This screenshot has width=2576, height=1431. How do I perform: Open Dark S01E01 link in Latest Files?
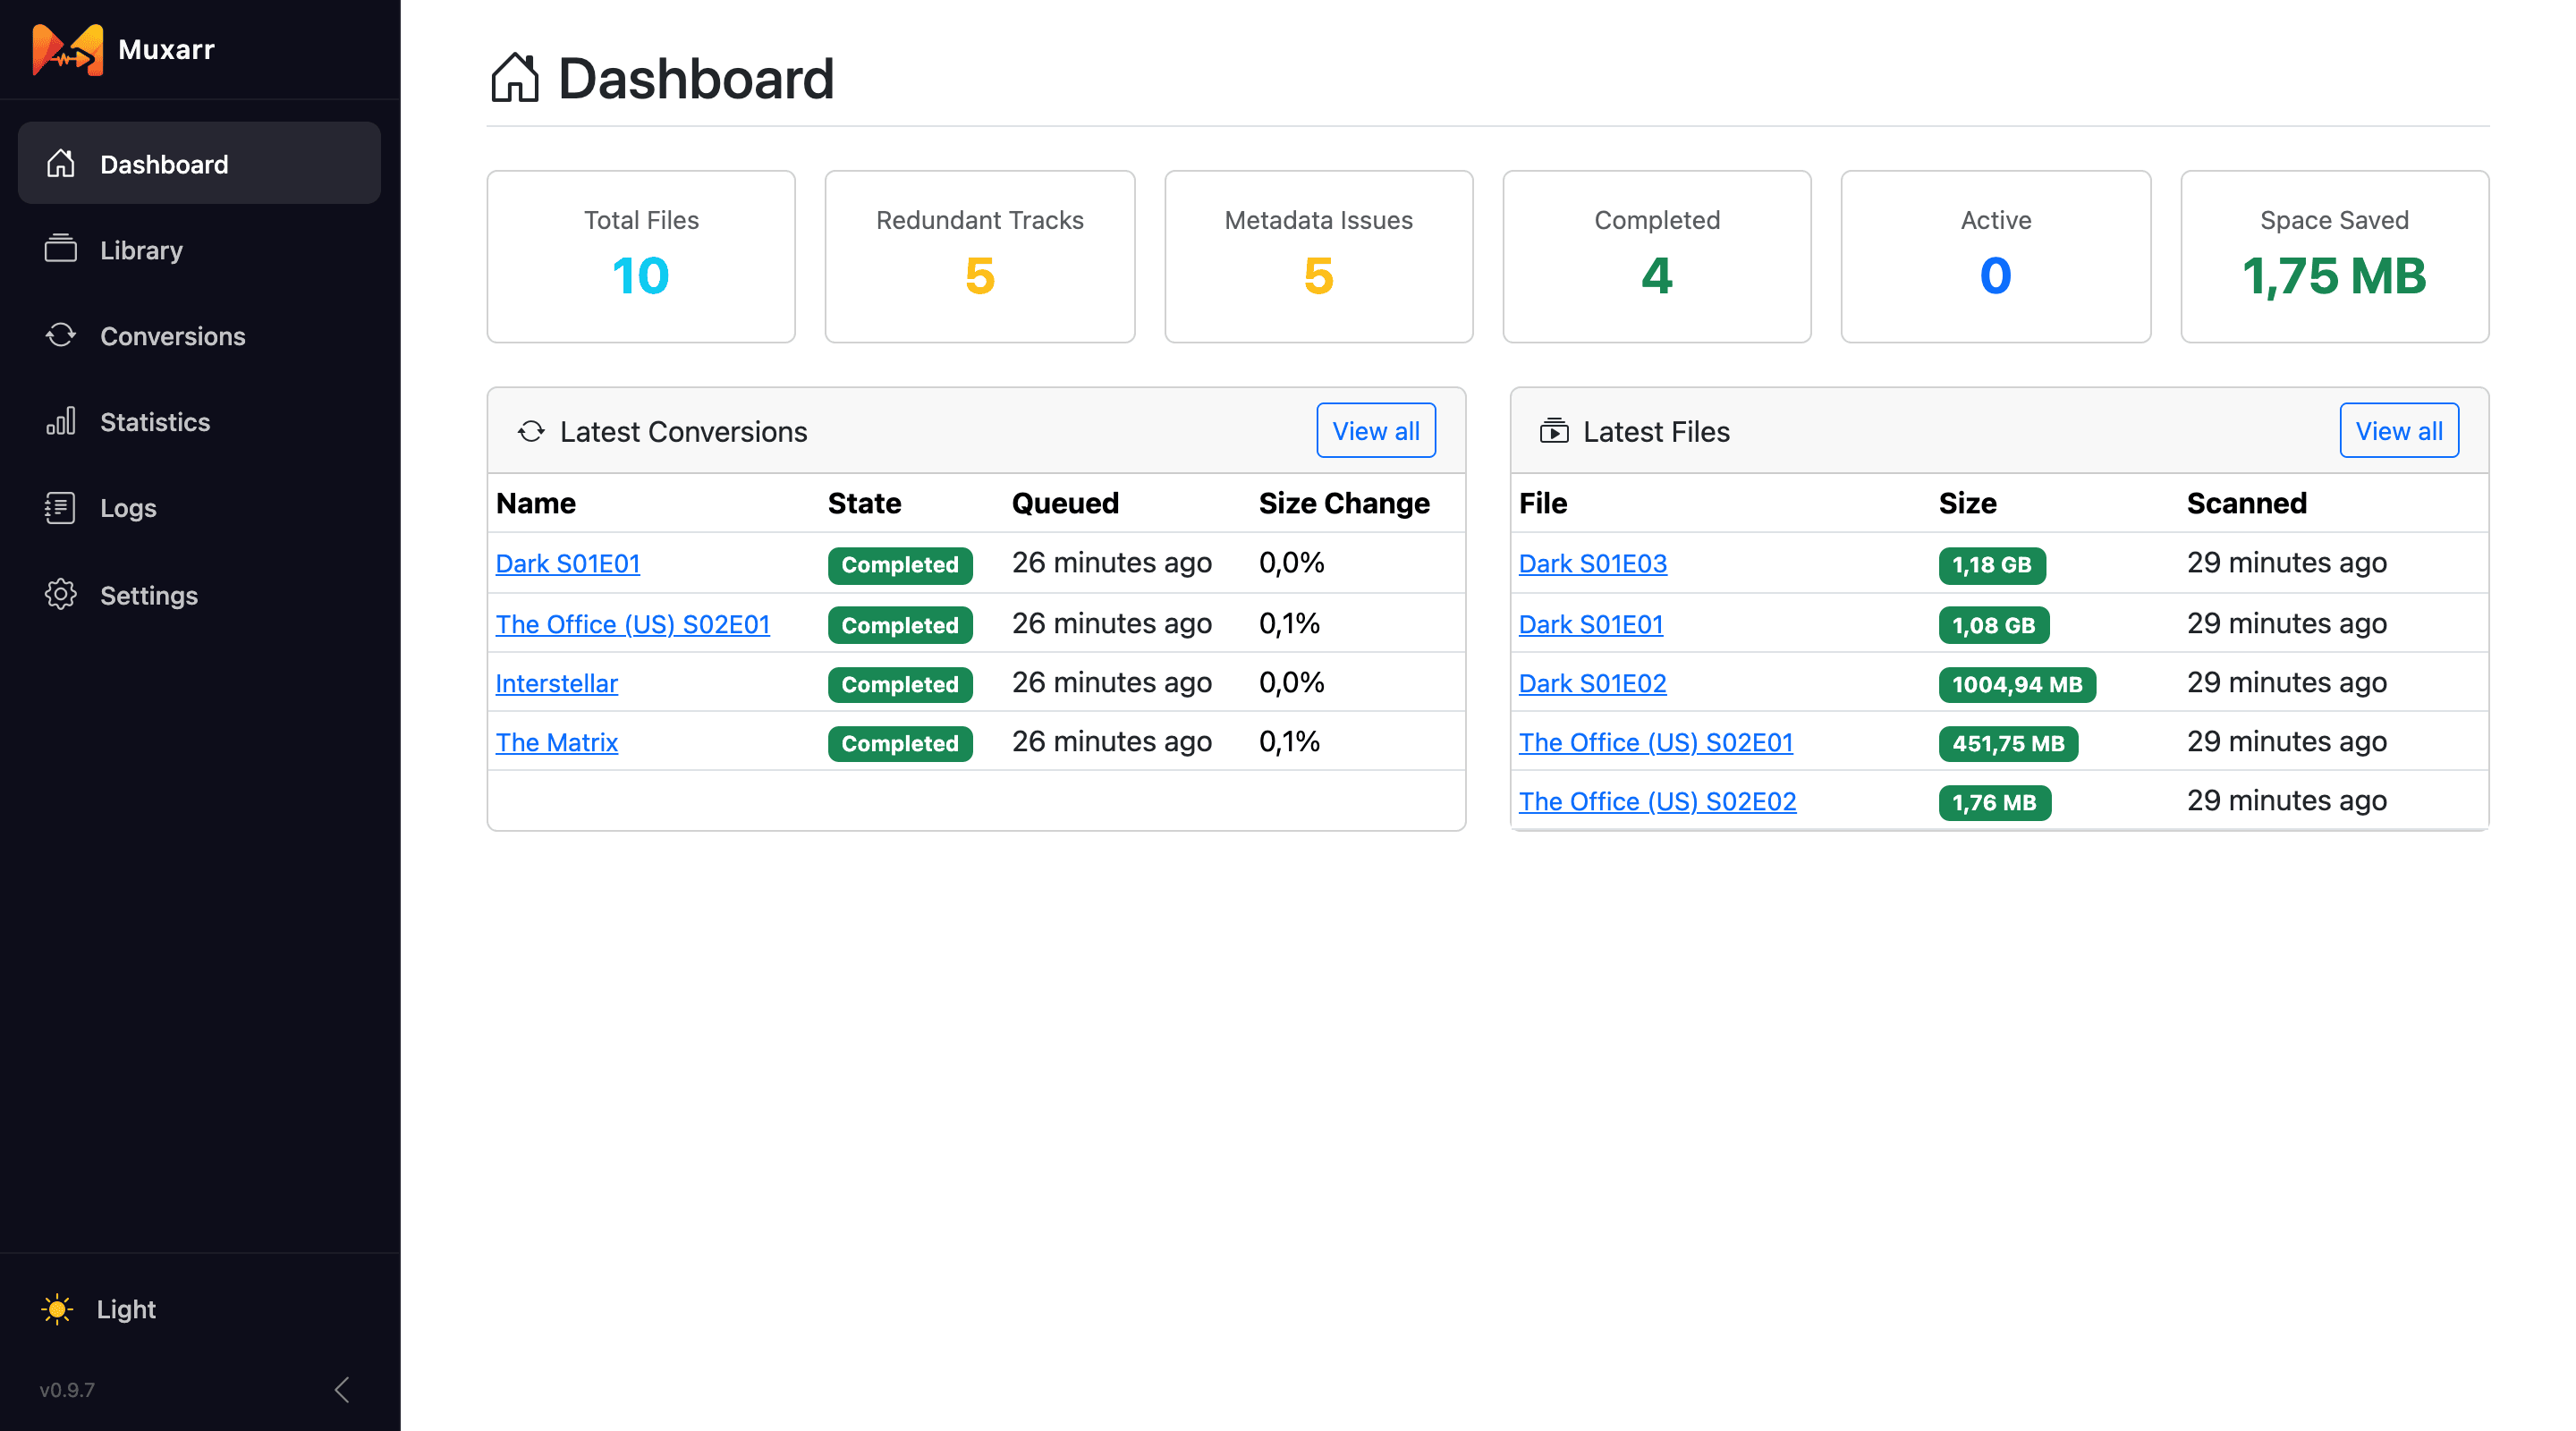click(1591, 624)
